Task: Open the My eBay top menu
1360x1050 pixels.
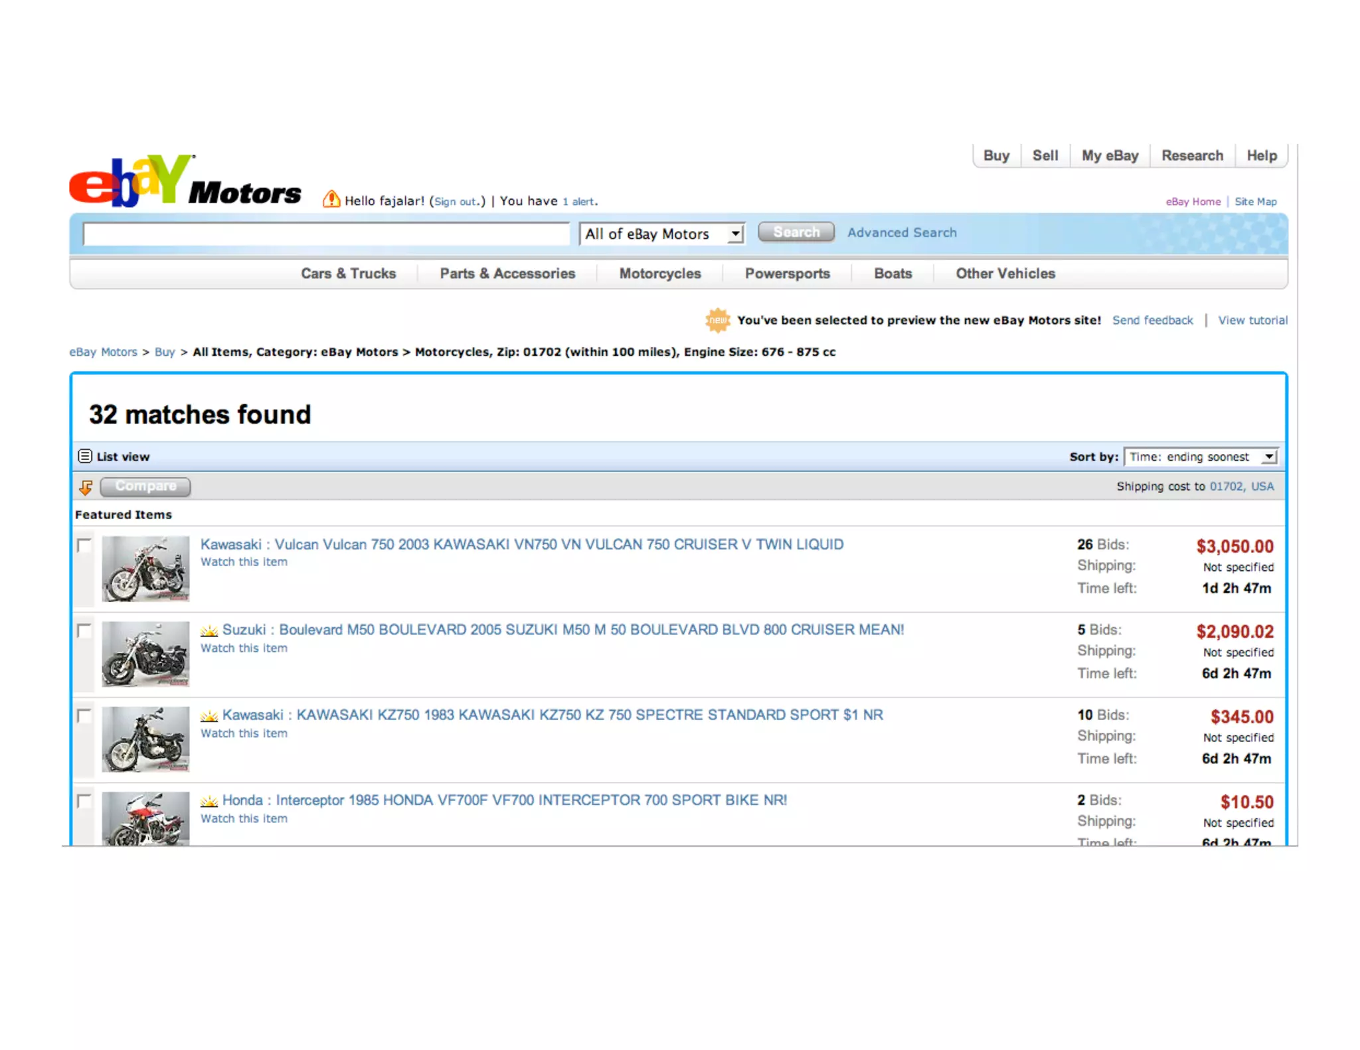Action: click(1109, 156)
